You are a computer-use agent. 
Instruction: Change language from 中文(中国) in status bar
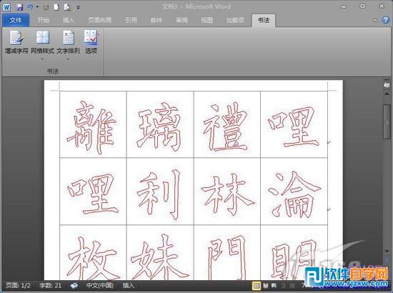click(x=100, y=285)
